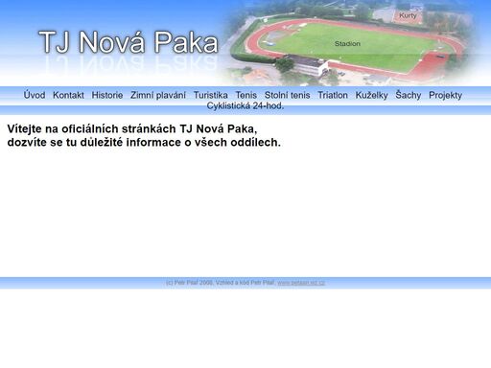This screenshot has width=491, height=368.
Task: Open the Úvod menu item
Action: point(35,95)
